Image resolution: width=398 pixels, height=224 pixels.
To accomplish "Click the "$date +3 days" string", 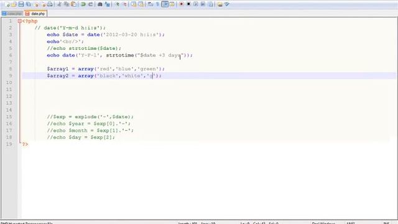I will [x=160, y=55].
